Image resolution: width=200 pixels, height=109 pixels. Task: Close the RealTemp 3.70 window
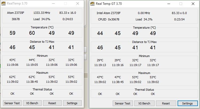[78, 3]
